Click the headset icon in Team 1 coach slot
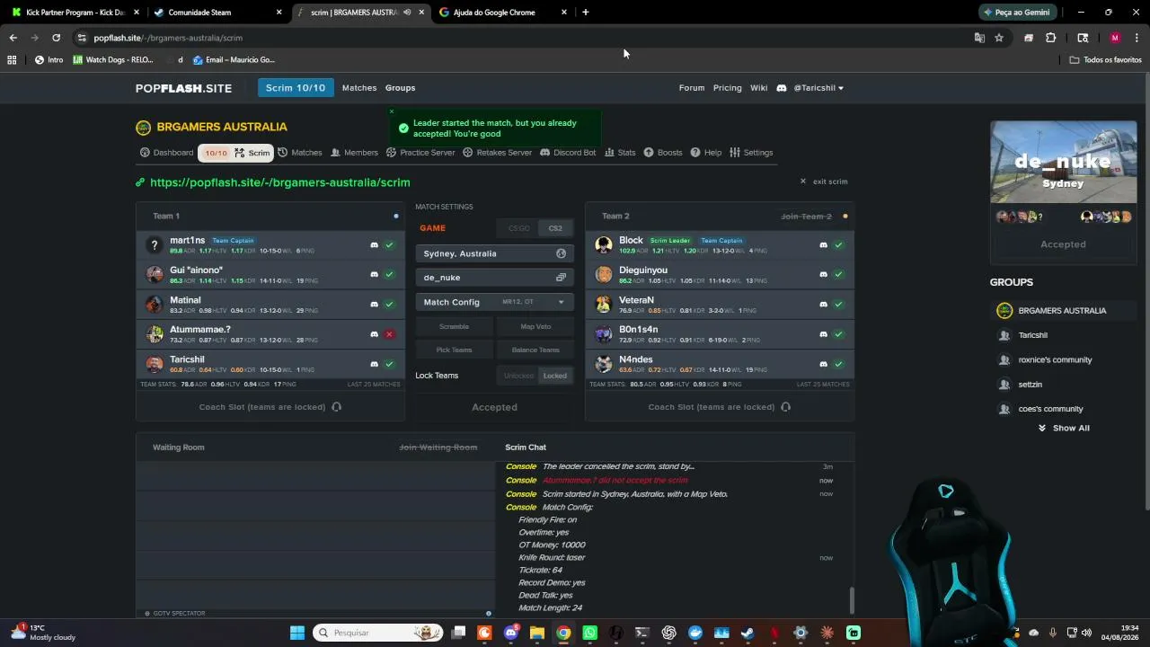This screenshot has width=1150, height=647. tap(336, 407)
